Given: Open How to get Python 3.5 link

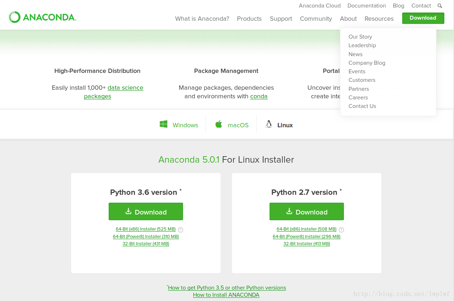Looking at the screenshot, I should (x=227, y=288).
